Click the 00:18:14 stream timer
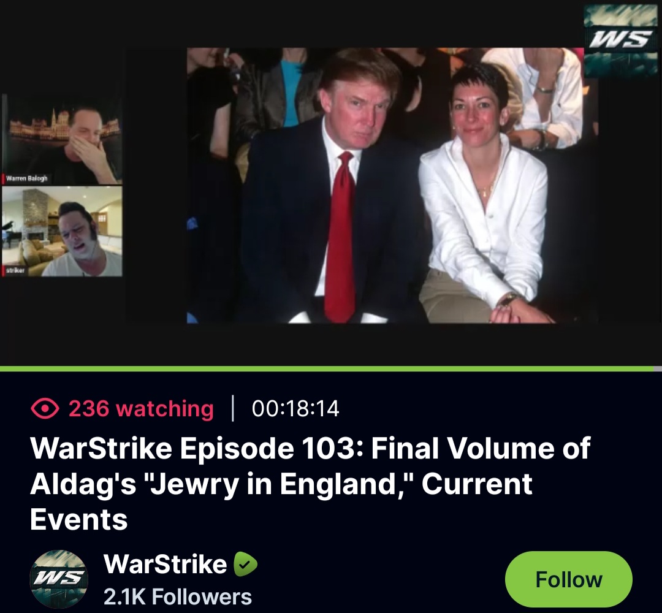The image size is (662, 613). 295,409
